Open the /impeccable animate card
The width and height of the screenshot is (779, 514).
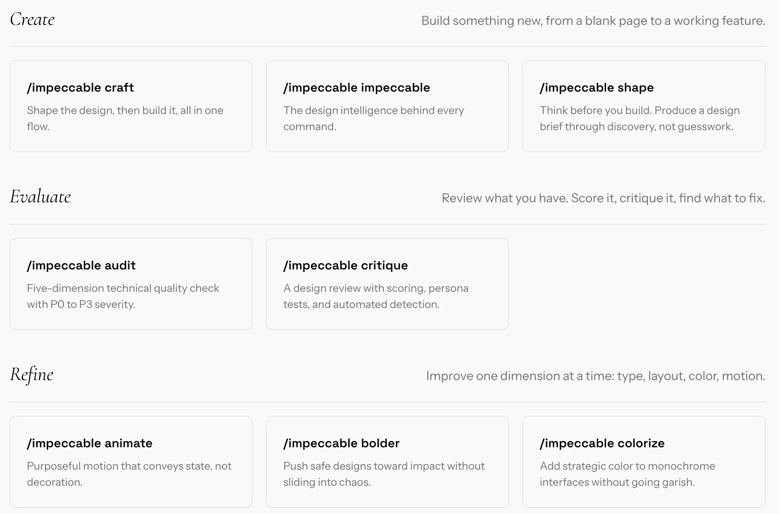coord(131,462)
